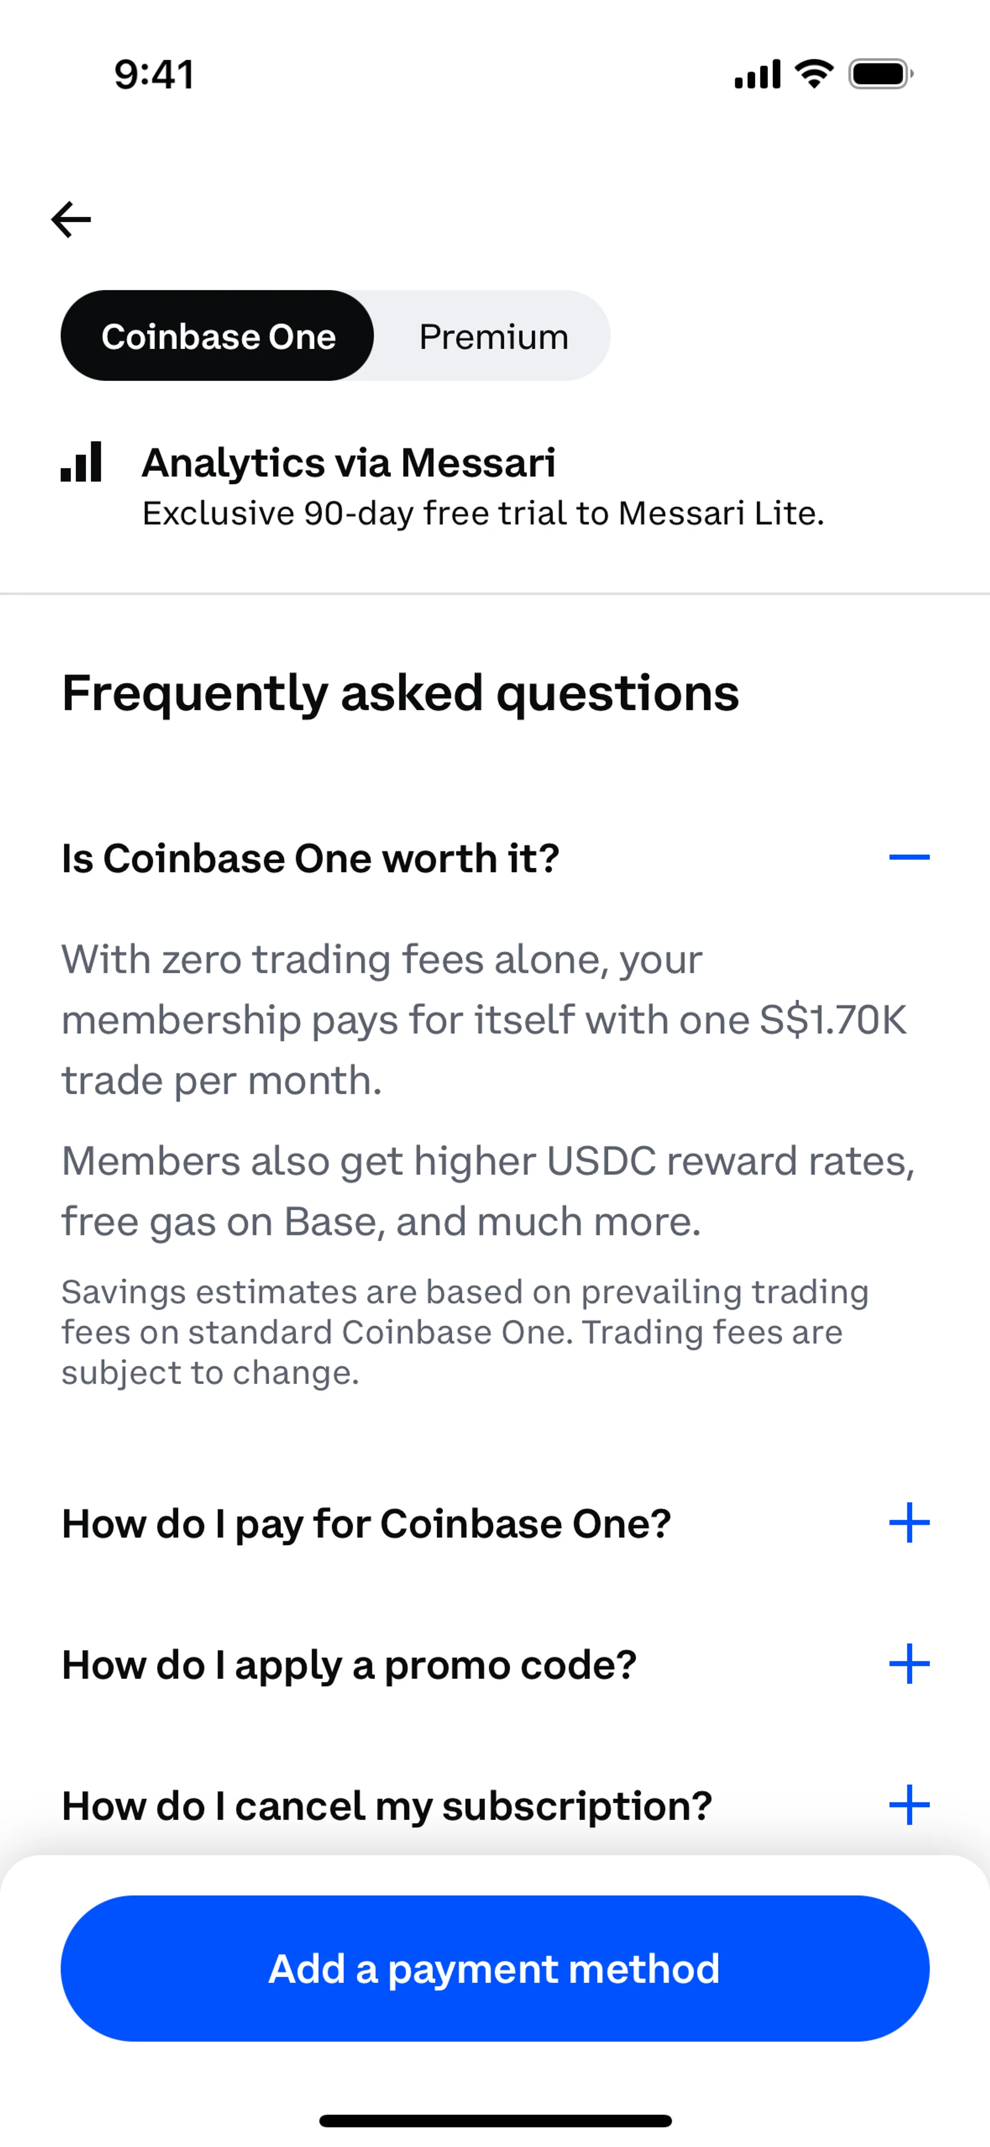Tap Add a payment method button
This screenshot has width=990, height=2147.
pyautogui.click(x=495, y=1968)
